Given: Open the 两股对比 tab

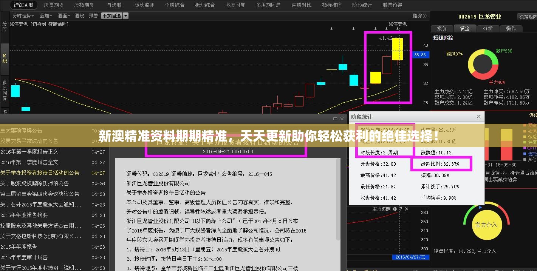Looking at the screenshot, I should (302, 5).
